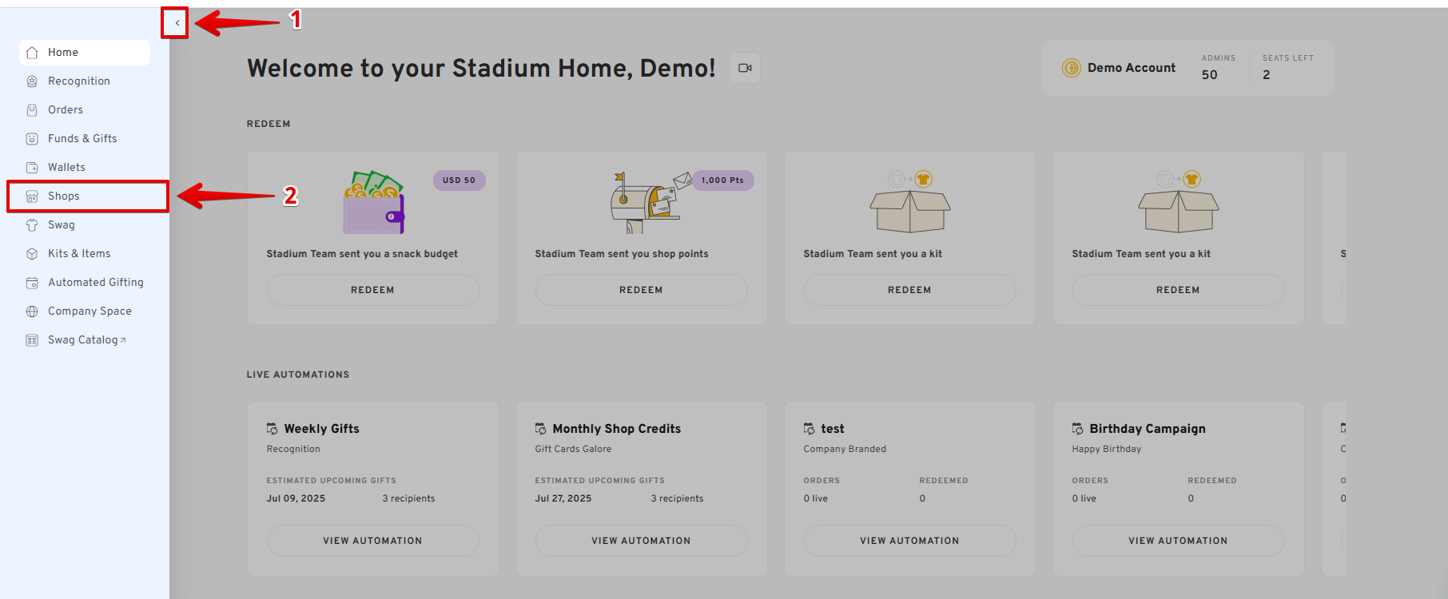Viewport: 1448px width, 599px height.
Task: Click the Automated Gifting calendar icon
Action: 32,283
